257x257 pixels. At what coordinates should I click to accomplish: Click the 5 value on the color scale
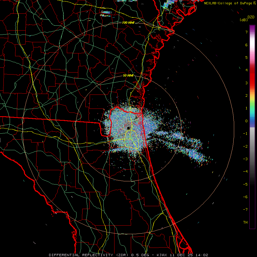click(246, 57)
